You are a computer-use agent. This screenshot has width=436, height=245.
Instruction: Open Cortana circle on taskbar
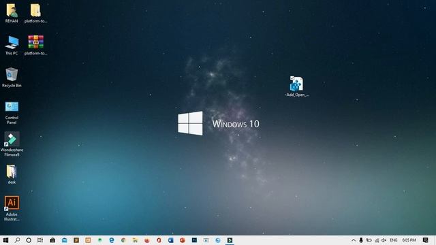(x=29, y=240)
